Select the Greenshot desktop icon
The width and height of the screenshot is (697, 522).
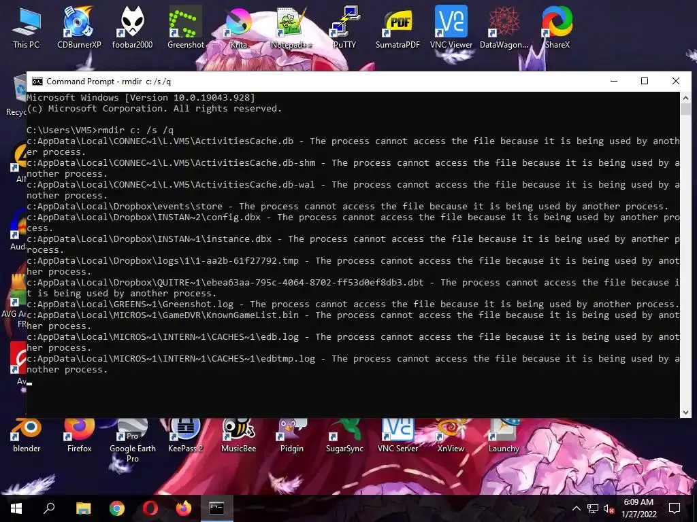[x=185, y=27]
